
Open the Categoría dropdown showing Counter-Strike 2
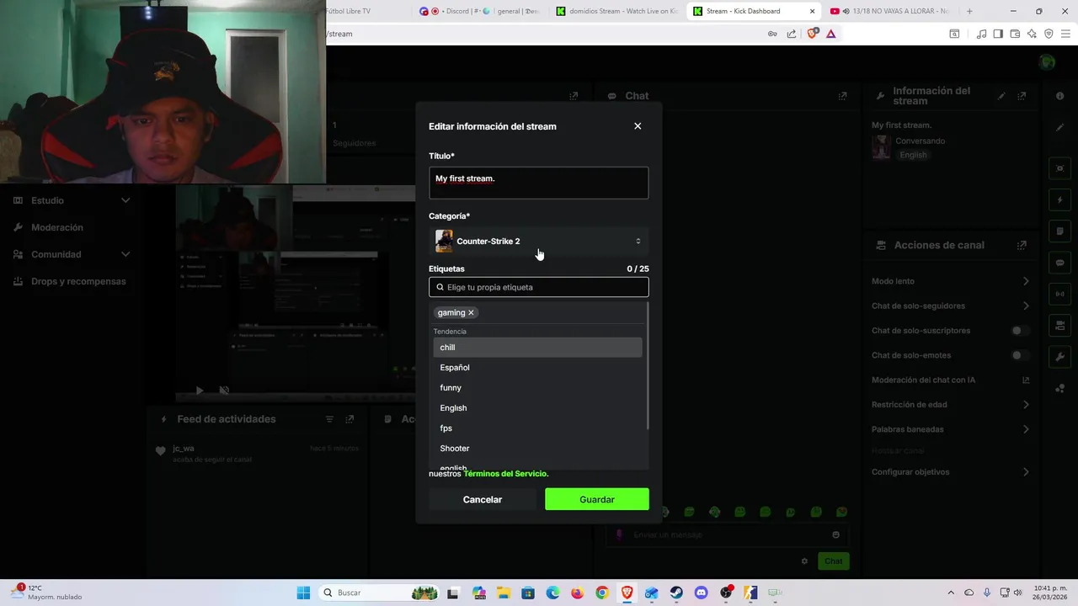538,242
